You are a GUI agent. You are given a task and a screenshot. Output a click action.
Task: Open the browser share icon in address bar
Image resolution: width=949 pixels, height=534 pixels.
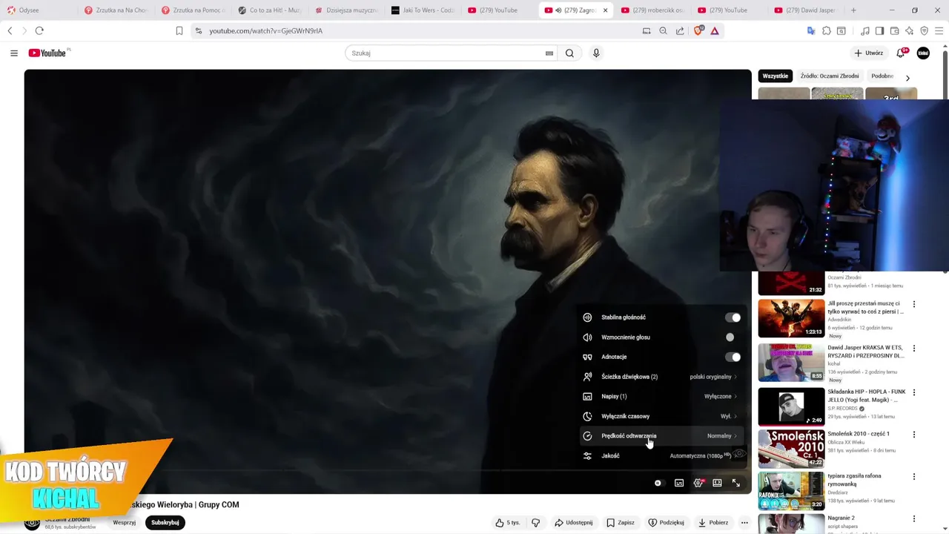[x=680, y=30]
